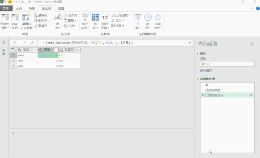Open the 标准 standard operations menu

point(95,22)
